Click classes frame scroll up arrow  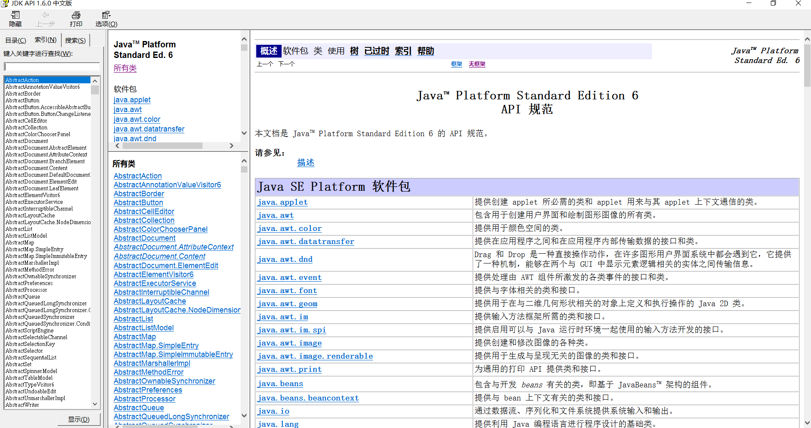click(244, 161)
